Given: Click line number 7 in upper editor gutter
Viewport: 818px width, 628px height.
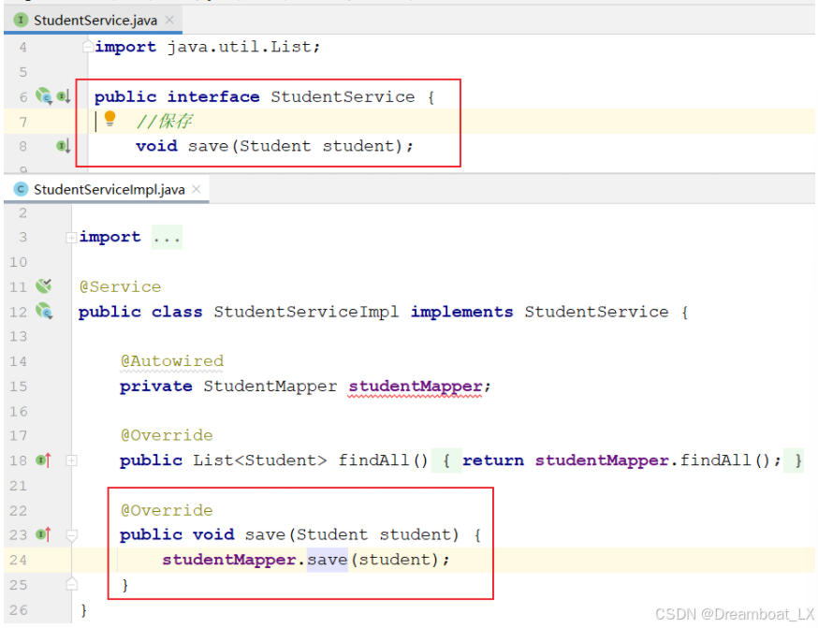Looking at the screenshot, I should (23, 122).
